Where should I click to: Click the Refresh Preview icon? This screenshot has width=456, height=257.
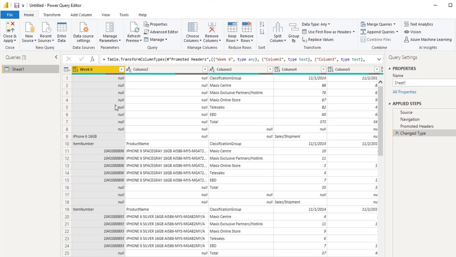134,27
